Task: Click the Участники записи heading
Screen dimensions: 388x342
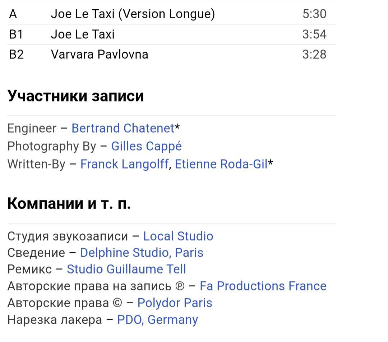Action: pyautogui.click(x=76, y=96)
